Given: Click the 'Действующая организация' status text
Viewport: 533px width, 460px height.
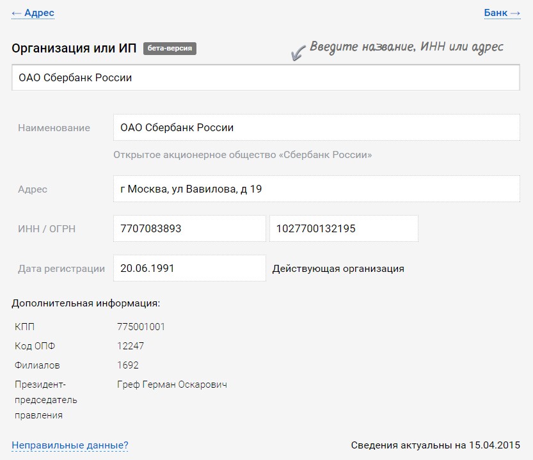Looking at the screenshot, I should click(338, 269).
